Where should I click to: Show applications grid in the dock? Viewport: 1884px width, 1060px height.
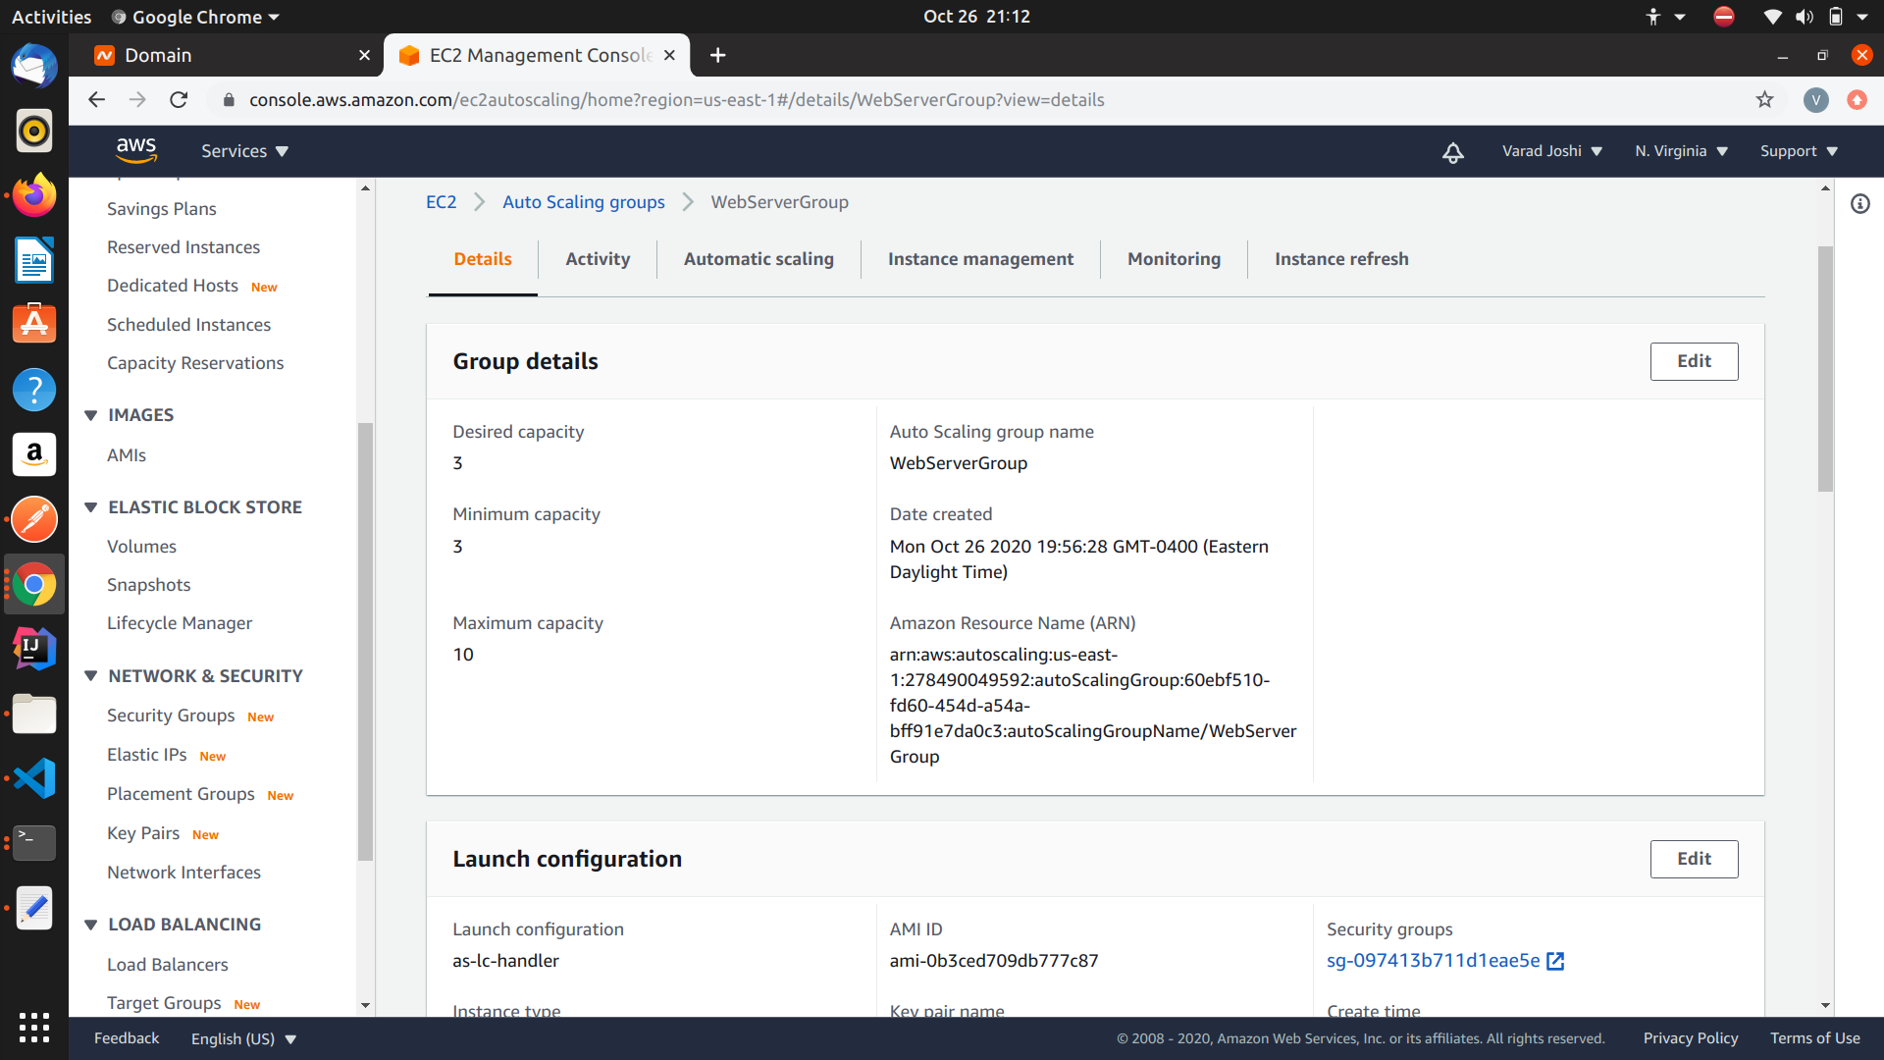click(x=34, y=1028)
